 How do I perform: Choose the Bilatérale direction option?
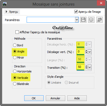tap(15, 84)
